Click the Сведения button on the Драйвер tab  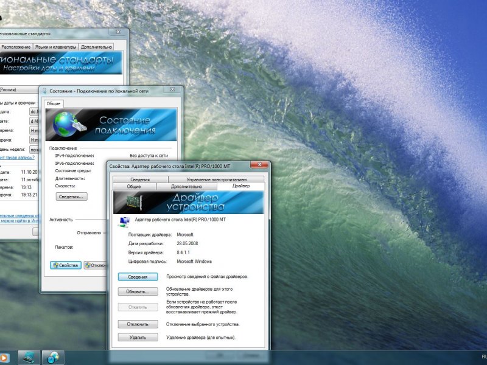(x=138, y=277)
